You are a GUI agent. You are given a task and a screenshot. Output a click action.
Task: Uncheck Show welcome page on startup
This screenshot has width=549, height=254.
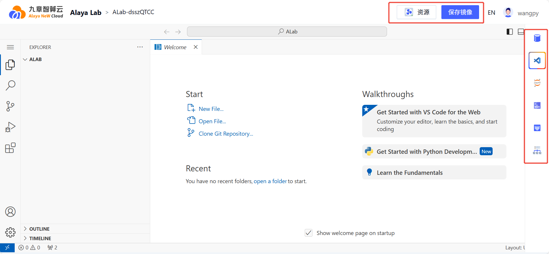click(x=308, y=233)
